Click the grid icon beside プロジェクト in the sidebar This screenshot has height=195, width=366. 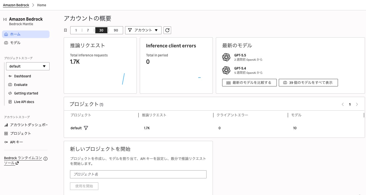[x=6, y=134]
